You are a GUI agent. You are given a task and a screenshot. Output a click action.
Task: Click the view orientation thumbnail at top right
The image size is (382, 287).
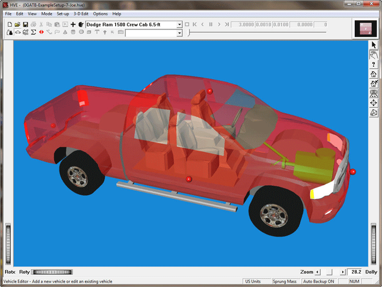(x=363, y=29)
